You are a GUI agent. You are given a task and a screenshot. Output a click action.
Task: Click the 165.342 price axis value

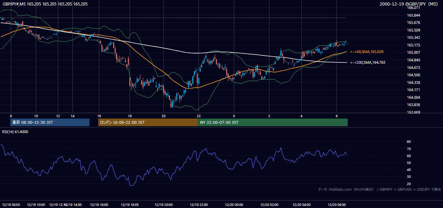coord(414,37)
